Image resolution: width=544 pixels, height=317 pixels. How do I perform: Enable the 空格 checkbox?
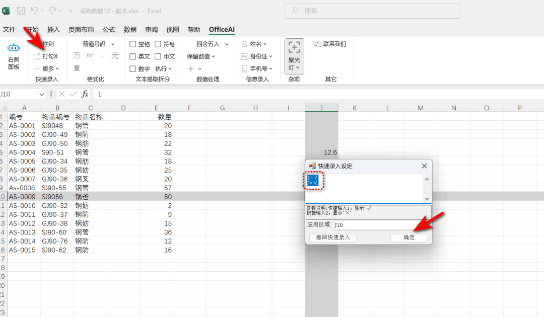click(x=132, y=44)
